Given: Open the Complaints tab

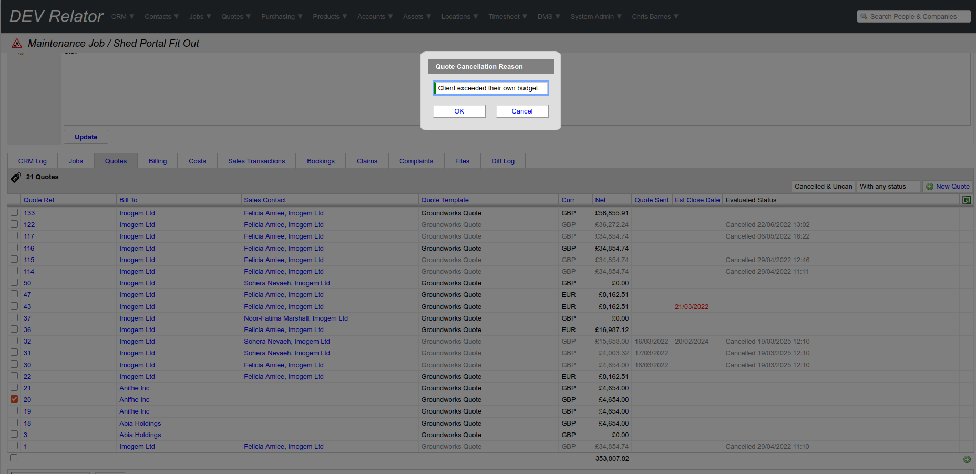Looking at the screenshot, I should pos(416,161).
